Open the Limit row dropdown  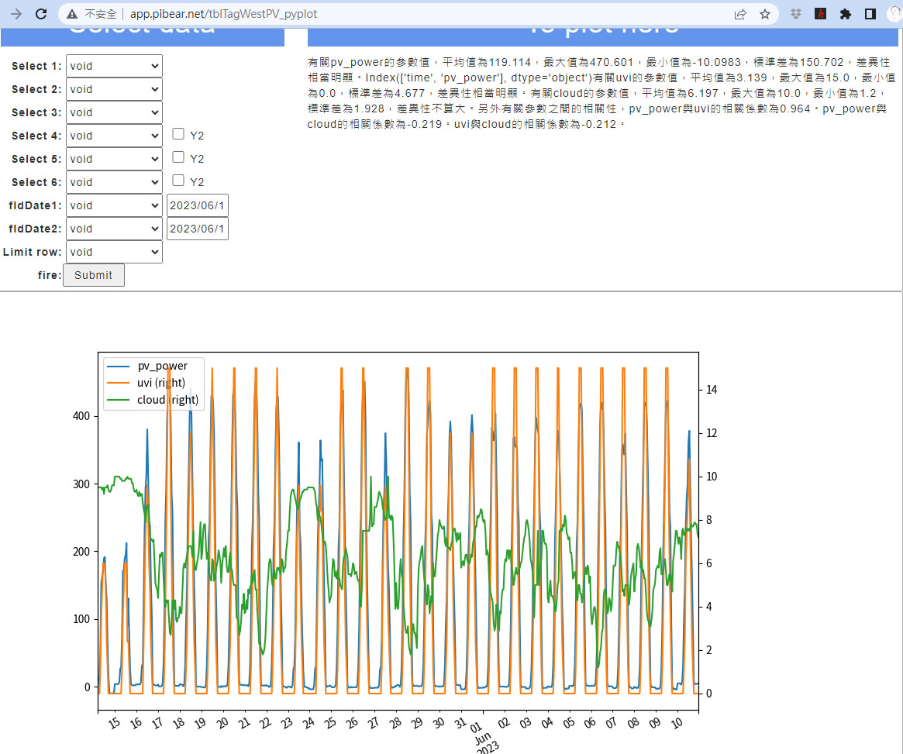[114, 252]
